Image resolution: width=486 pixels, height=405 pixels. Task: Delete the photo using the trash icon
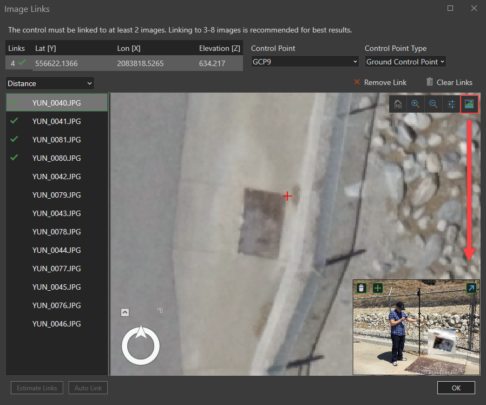362,288
